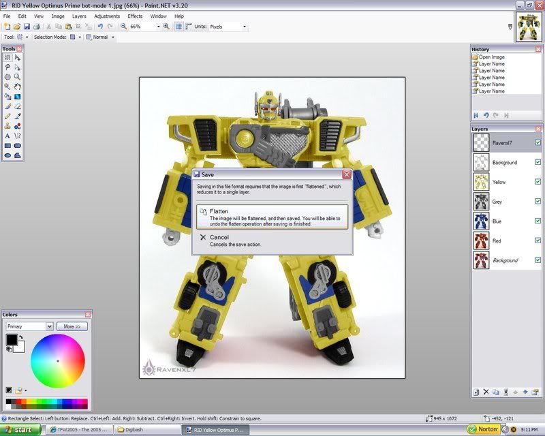
Task: Toggle the rulers toolbar icon
Action: click(189, 27)
